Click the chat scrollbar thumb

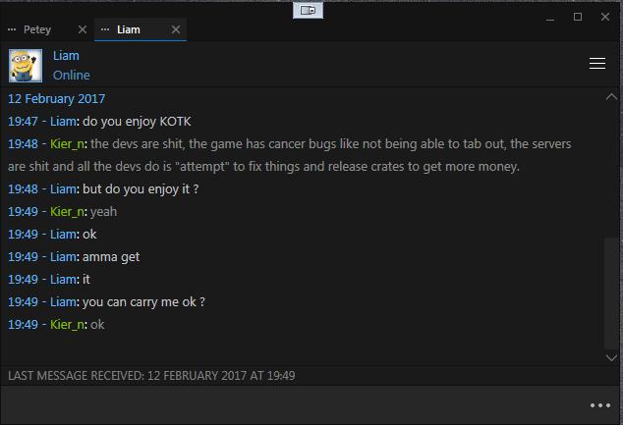(611, 293)
